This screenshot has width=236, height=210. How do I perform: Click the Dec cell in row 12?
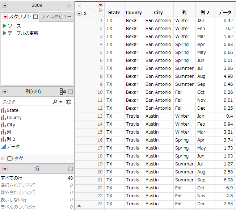pos(206,108)
